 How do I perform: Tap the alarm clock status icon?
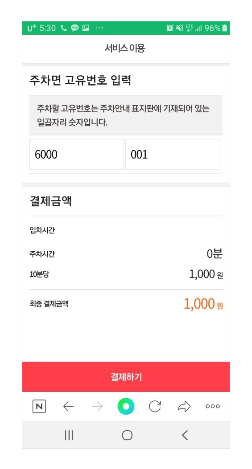click(x=169, y=28)
